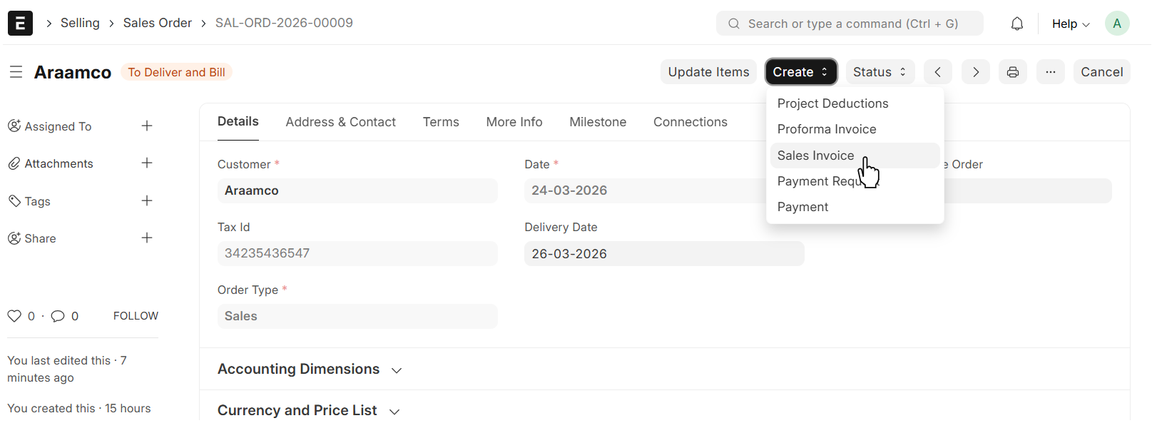
Task: Select Sales Invoice from Create menu
Action: coord(815,156)
